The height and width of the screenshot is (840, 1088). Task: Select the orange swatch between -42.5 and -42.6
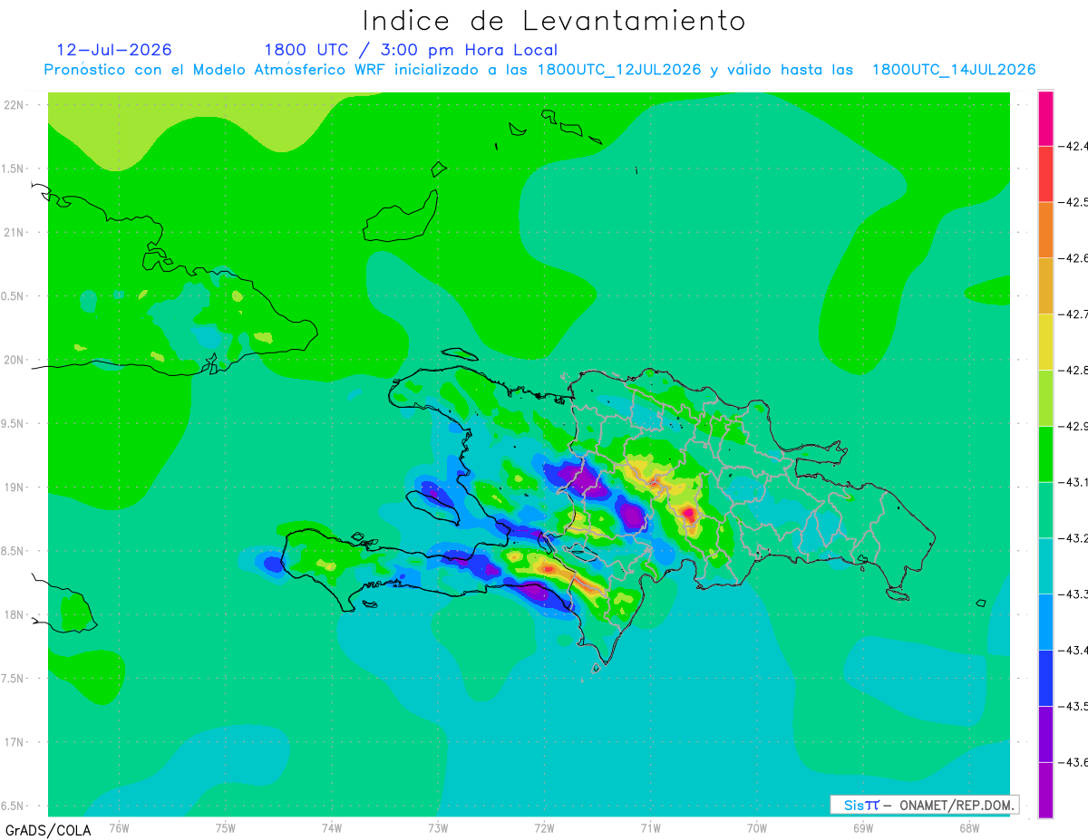tap(1045, 229)
